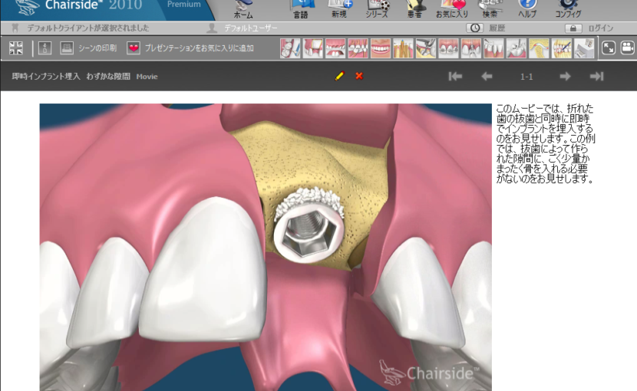637x391 pixels.
Task: Click the movie description paragraph
Action: (x=546, y=143)
